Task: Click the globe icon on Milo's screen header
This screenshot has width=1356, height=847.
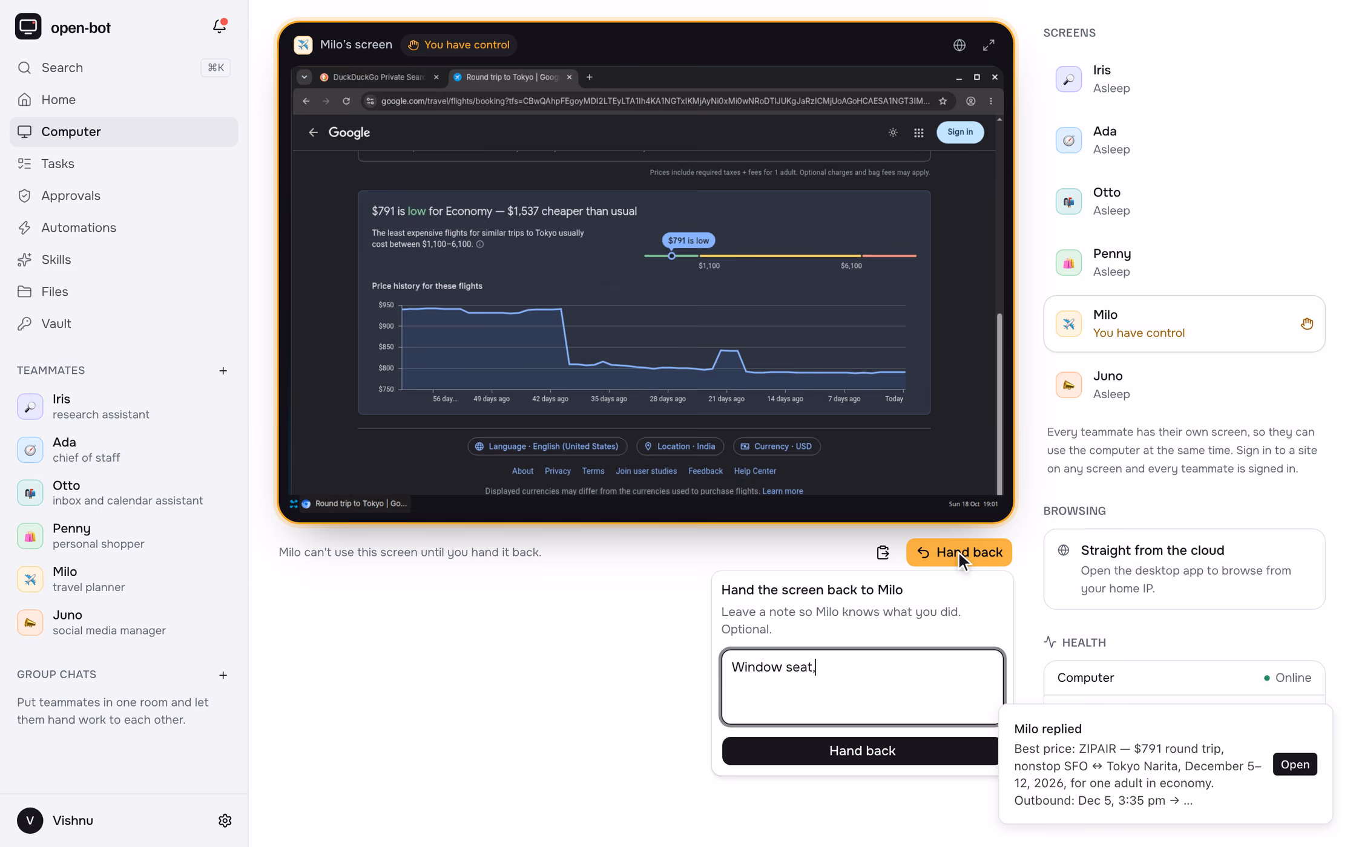Action: pos(959,45)
